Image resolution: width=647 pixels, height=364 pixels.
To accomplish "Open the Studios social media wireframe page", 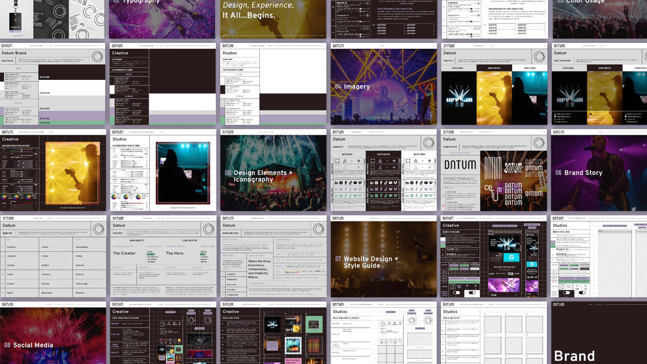I will [x=383, y=333].
